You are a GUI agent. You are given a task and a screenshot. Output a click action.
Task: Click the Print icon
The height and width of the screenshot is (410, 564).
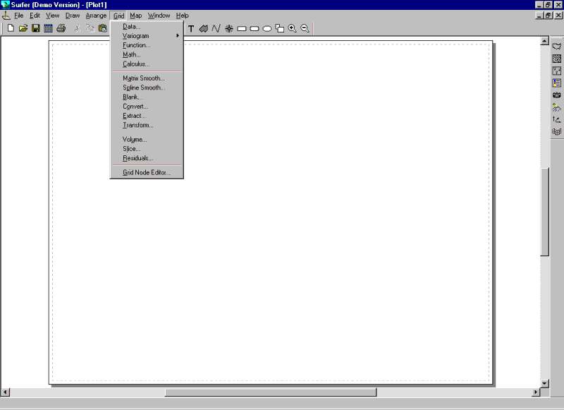pos(61,28)
